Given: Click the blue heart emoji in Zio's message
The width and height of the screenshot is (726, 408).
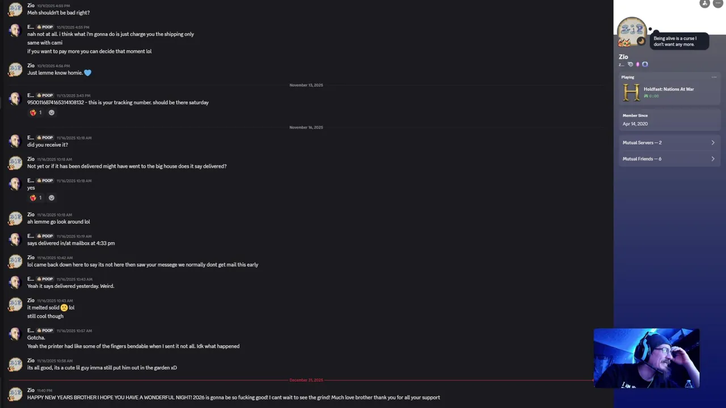Looking at the screenshot, I should (87, 73).
